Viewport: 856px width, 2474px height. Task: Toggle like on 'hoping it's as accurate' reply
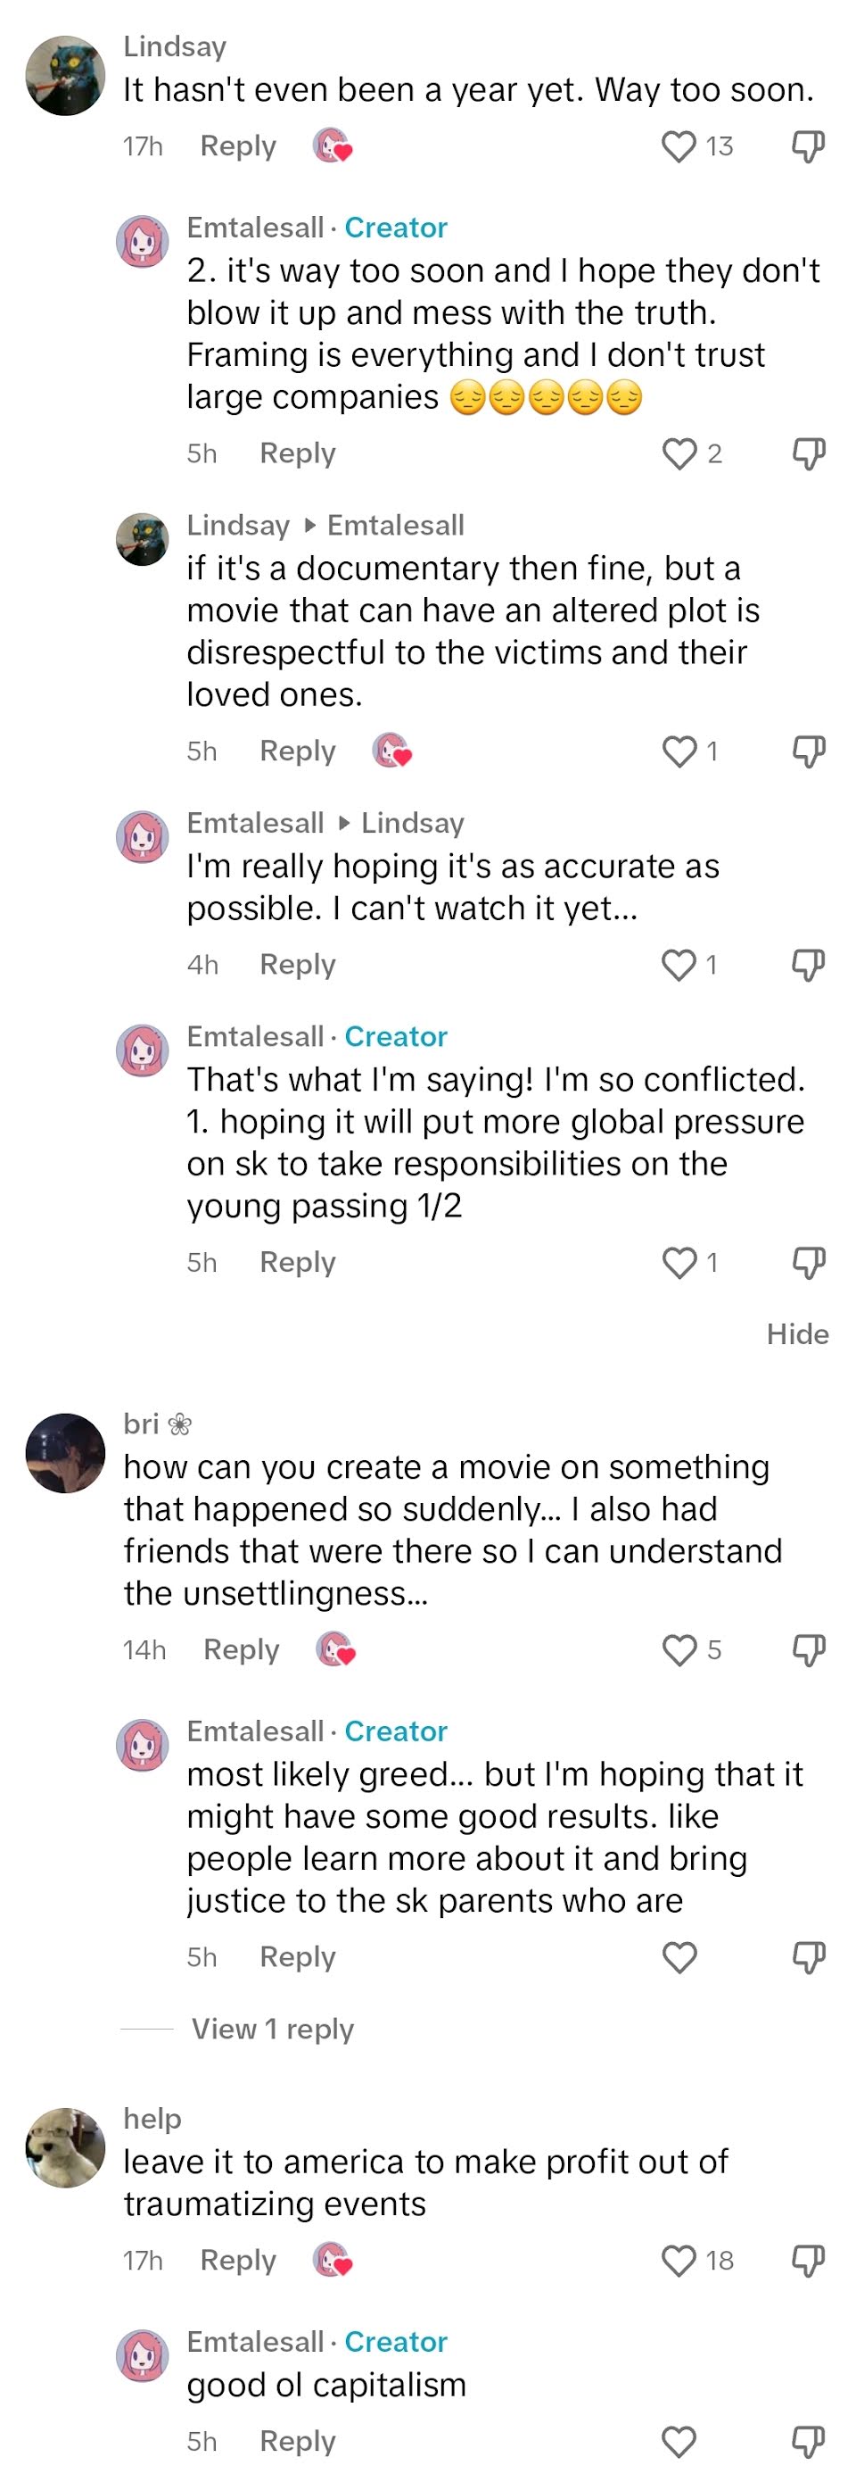[x=679, y=964]
